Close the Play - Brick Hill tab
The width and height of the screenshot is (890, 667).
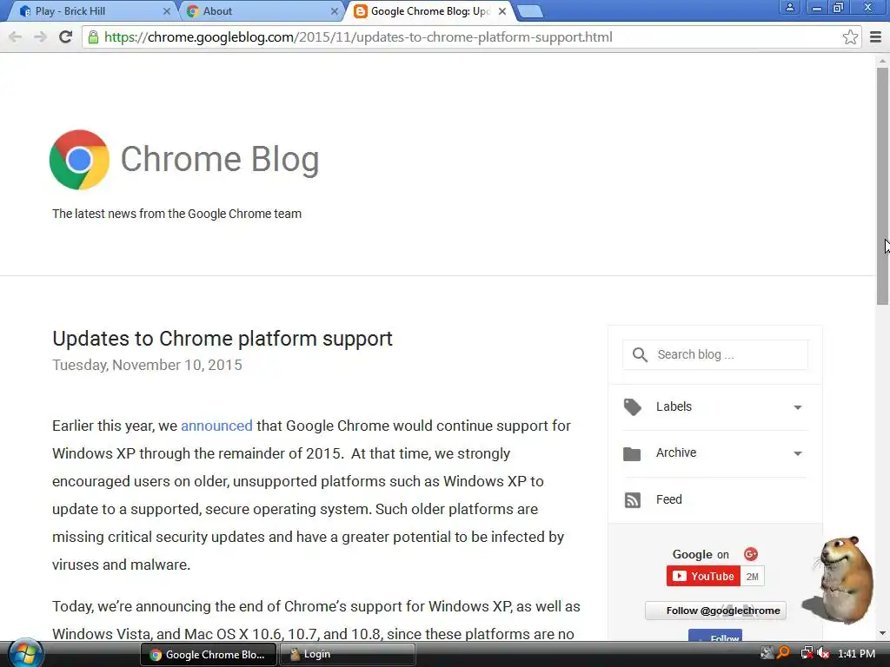166,11
